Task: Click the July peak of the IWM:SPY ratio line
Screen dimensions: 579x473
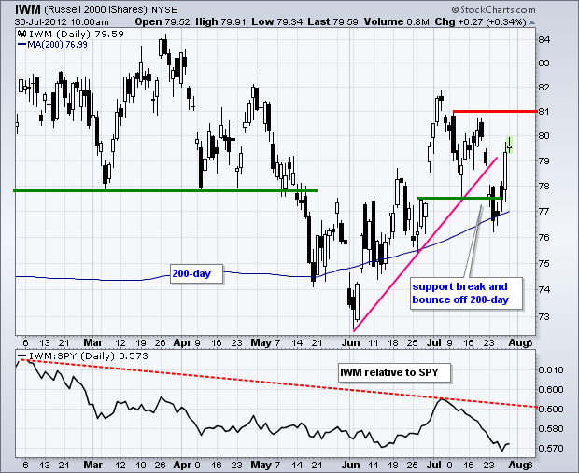Action: 442,399
